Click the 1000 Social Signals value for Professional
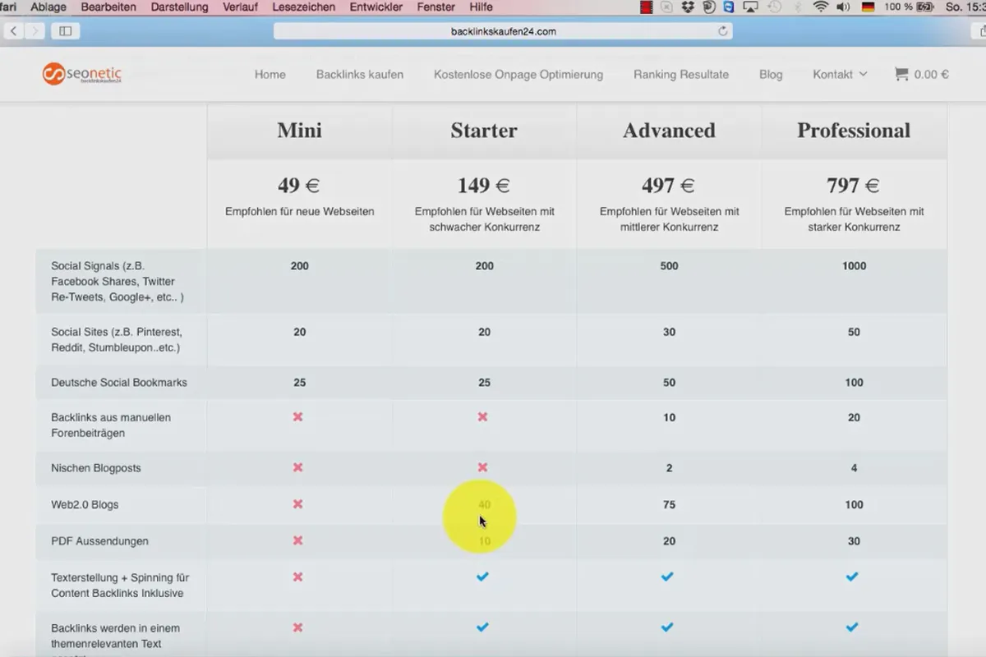Screen dimensions: 986x657 [854, 266]
